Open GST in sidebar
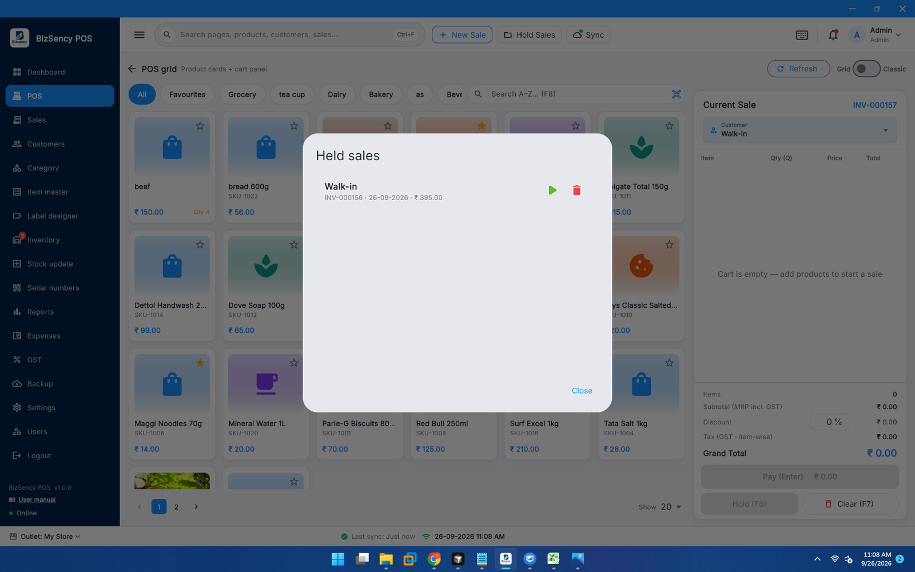The image size is (915, 572). tap(59, 360)
